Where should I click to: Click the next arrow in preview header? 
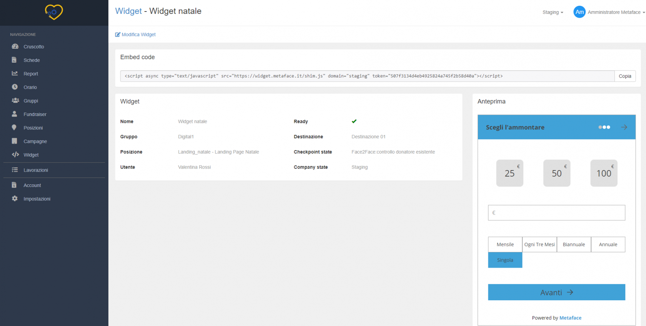624,127
